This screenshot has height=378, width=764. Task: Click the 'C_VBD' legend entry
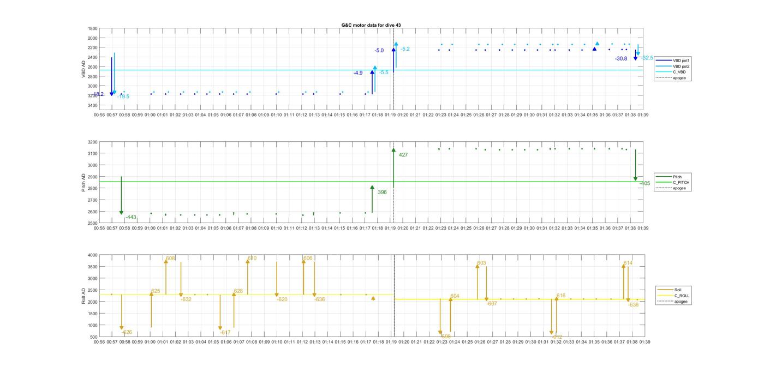(x=679, y=72)
